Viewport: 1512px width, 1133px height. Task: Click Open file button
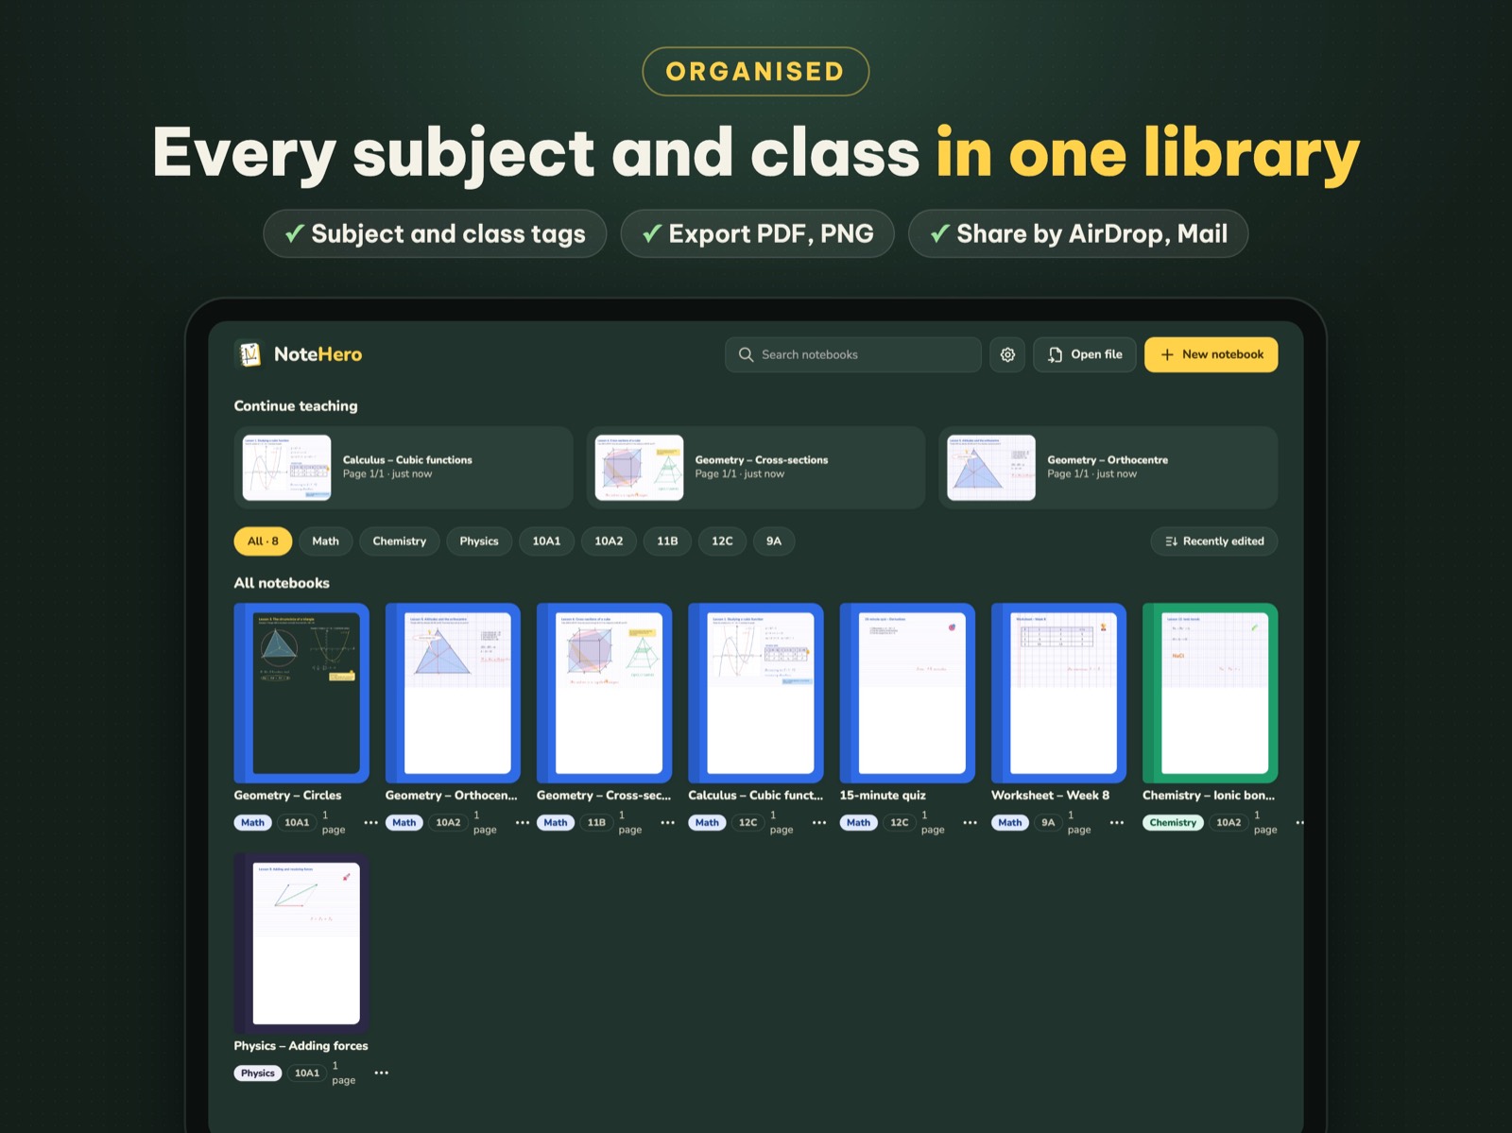point(1085,354)
